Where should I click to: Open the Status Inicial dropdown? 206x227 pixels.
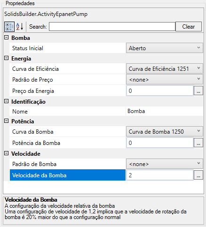click(x=165, y=48)
